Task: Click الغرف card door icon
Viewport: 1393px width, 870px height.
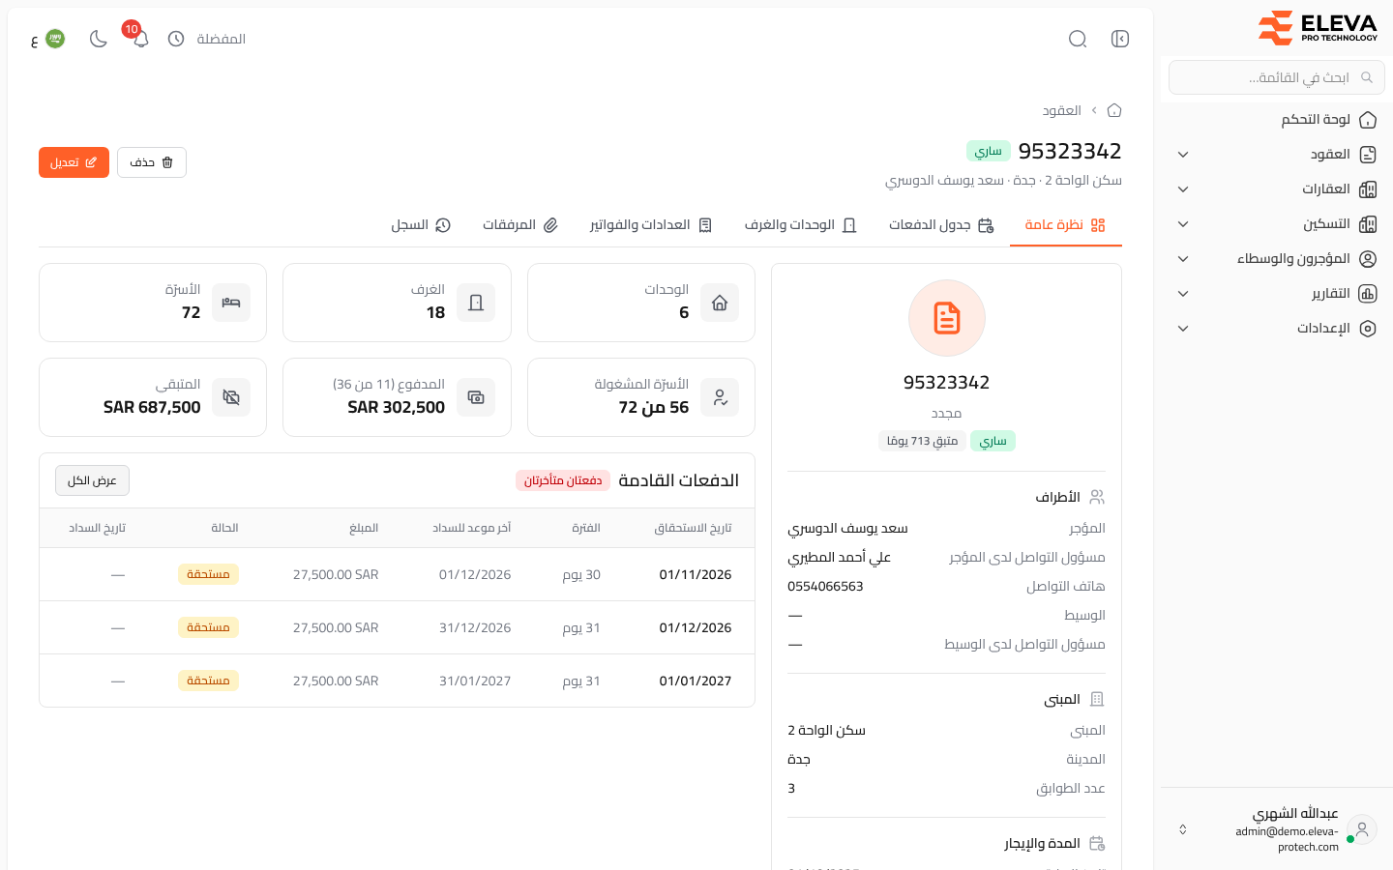Action: 476,303
